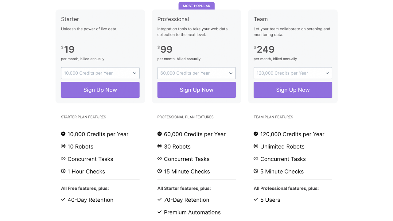Viewport: 393px width, 221px height.
Task: Click Sign Up Now for the Team plan
Action: 293,90
